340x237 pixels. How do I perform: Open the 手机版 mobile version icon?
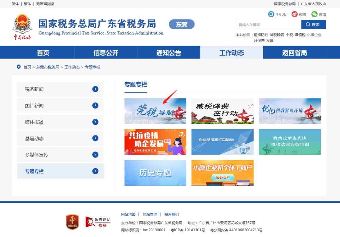pyautogui.click(x=271, y=14)
